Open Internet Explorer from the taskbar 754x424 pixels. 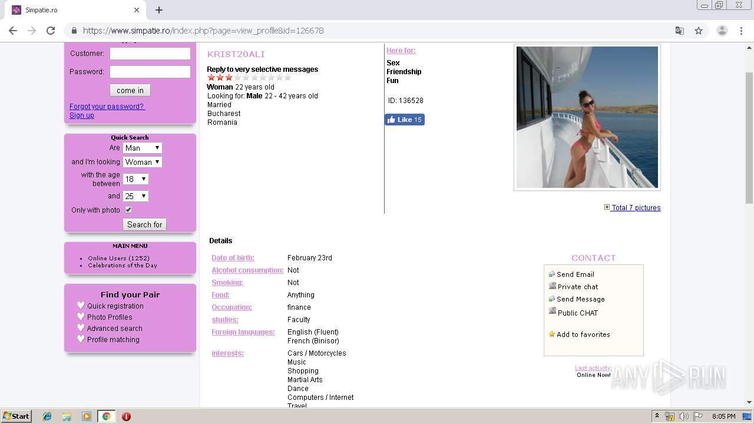coord(47,416)
